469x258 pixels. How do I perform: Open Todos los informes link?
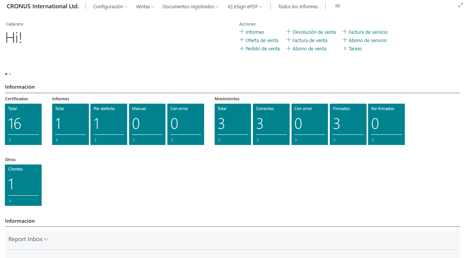[x=298, y=7]
